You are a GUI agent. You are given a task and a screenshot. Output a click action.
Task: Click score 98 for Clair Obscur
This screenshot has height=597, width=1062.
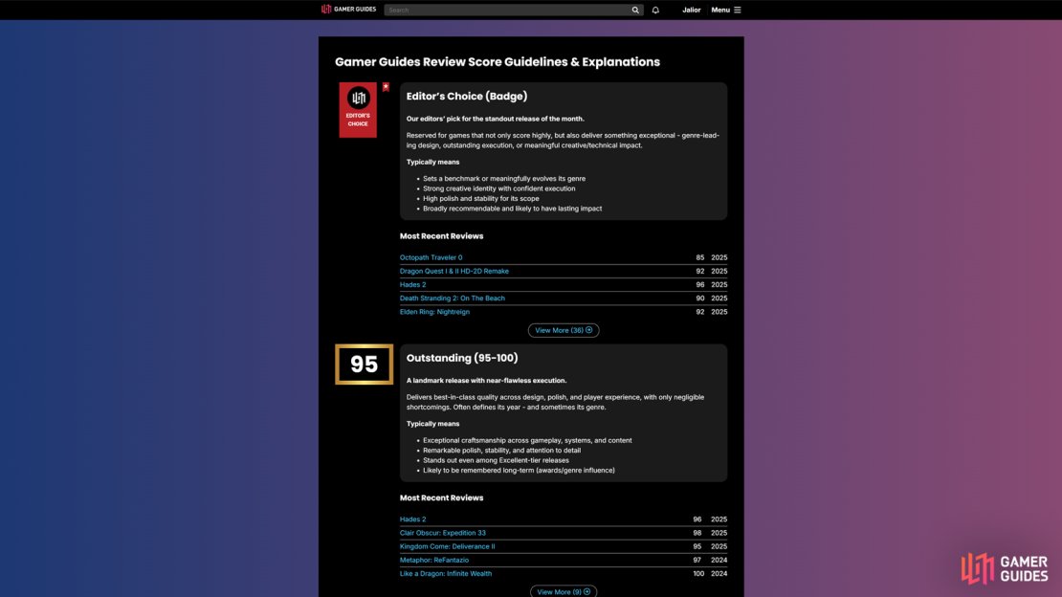pyautogui.click(x=697, y=533)
